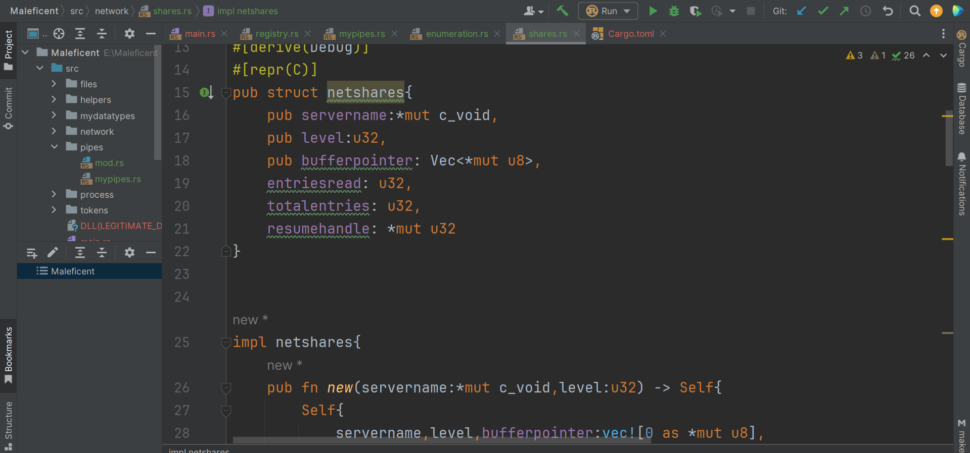Select Maleficent in the bookmarks list

89,271
